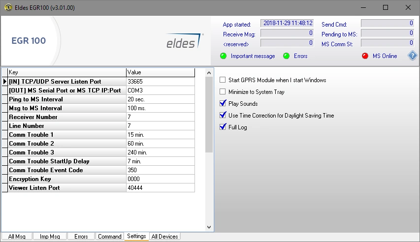
Task: Select the '[OUT] MS Serial Port or MS TCP IP:Port' key
Action: click(x=66, y=90)
